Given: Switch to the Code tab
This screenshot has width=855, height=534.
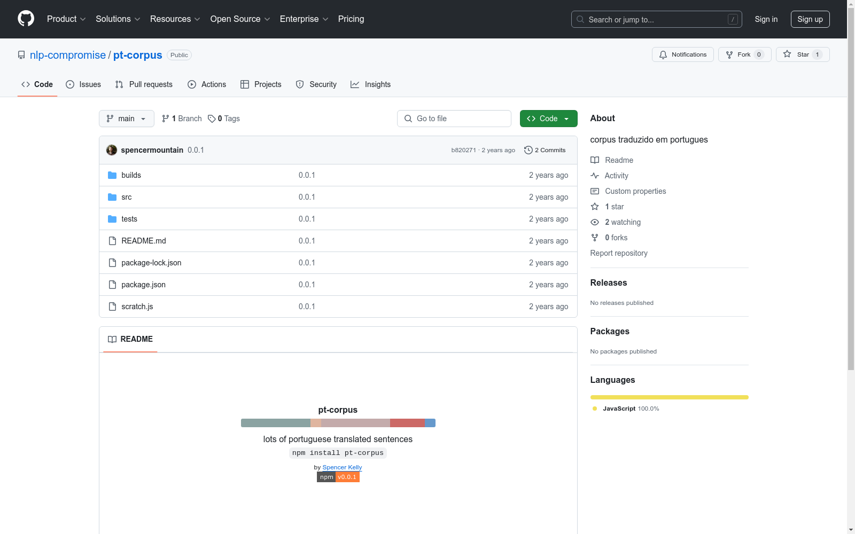Looking at the screenshot, I should (37, 84).
